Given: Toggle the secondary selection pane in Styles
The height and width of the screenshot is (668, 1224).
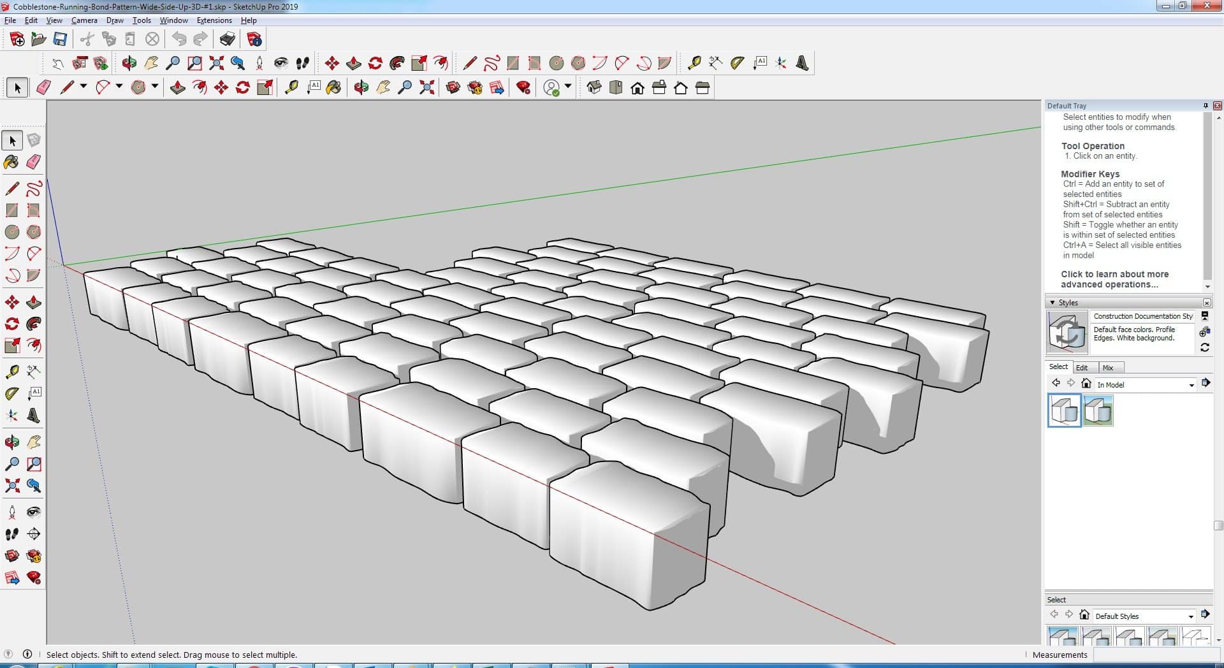Looking at the screenshot, I should click(1204, 316).
